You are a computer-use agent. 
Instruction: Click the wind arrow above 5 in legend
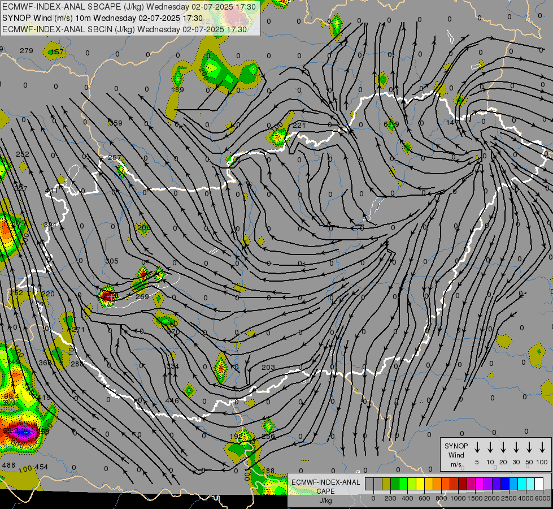(x=477, y=447)
